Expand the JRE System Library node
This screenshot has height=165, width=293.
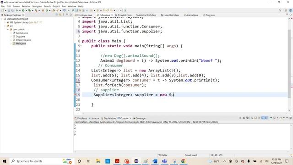(x=5, y=22)
